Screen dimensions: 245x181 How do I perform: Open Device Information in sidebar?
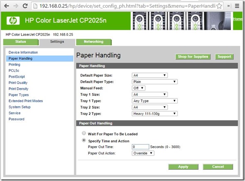(23, 52)
